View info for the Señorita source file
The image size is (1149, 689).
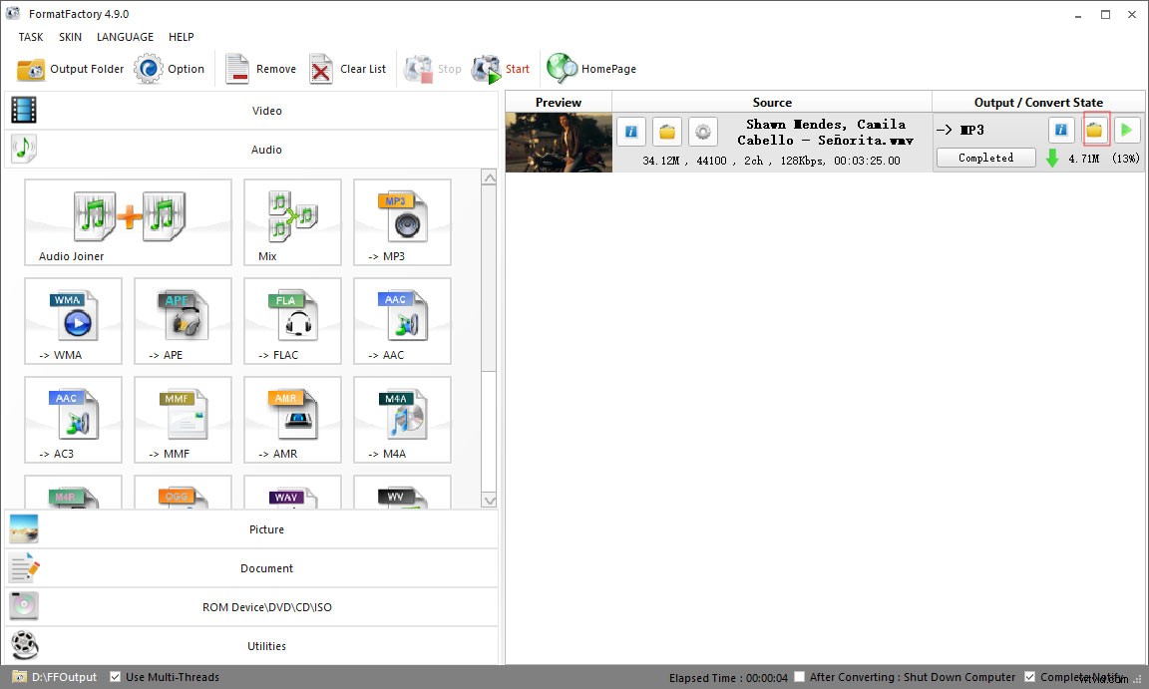click(630, 130)
